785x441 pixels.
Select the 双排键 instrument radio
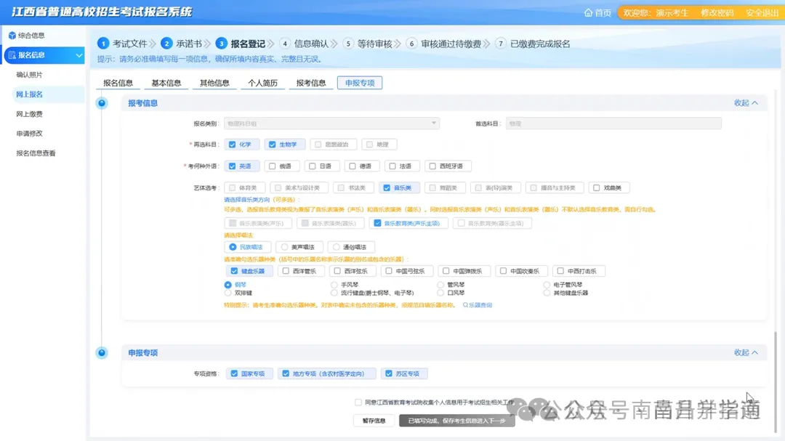click(x=228, y=293)
